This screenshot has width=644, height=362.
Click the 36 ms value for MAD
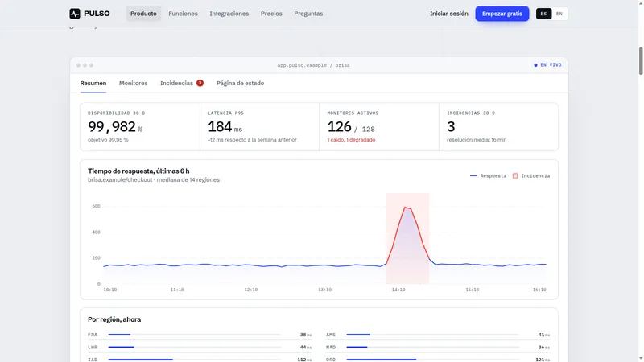click(x=544, y=348)
